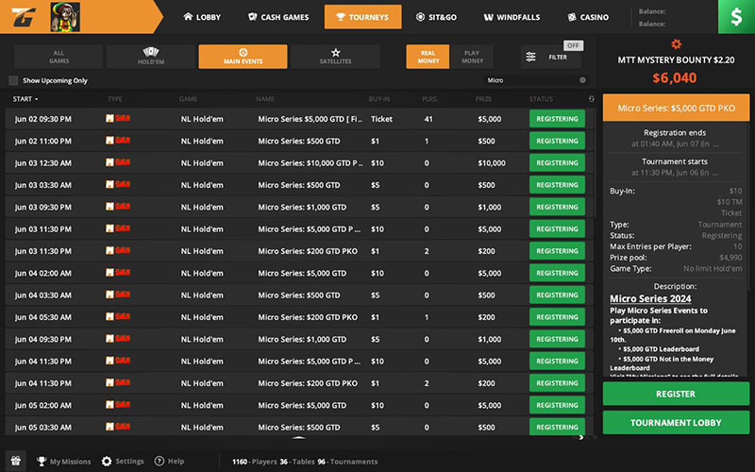The image size is (755, 472).
Task: Click the orange gear above MTT Mystery Bounty
Action: point(675,43)
